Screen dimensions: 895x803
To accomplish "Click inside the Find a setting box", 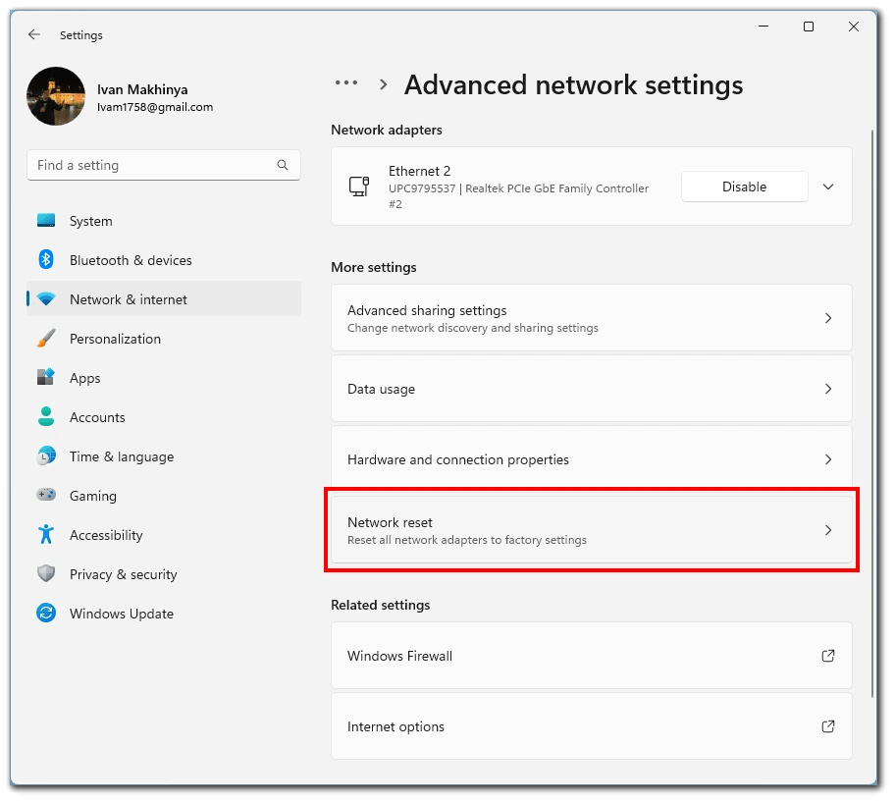I will (x=163, y=165).
